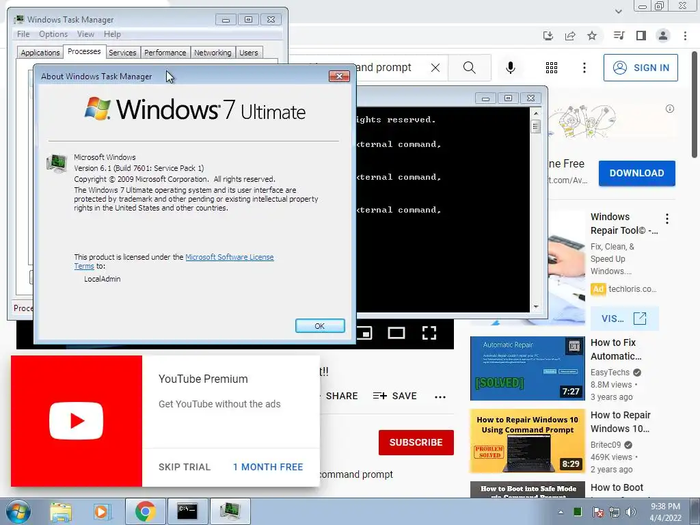The width and height of the screenshot is (700, 525).
Task: Click SAVE to playlist button
Action: pyautogui.click(x=395, y=396)
